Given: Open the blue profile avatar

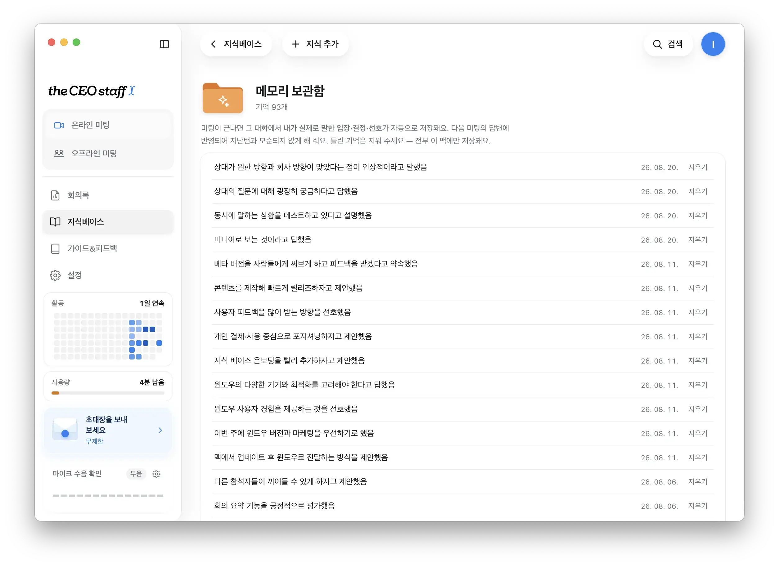Looking at the screenshot, I should 713,44.
